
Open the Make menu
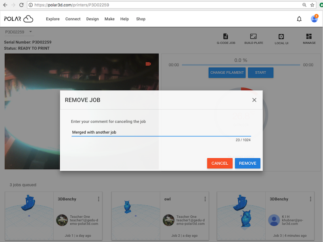109,19
